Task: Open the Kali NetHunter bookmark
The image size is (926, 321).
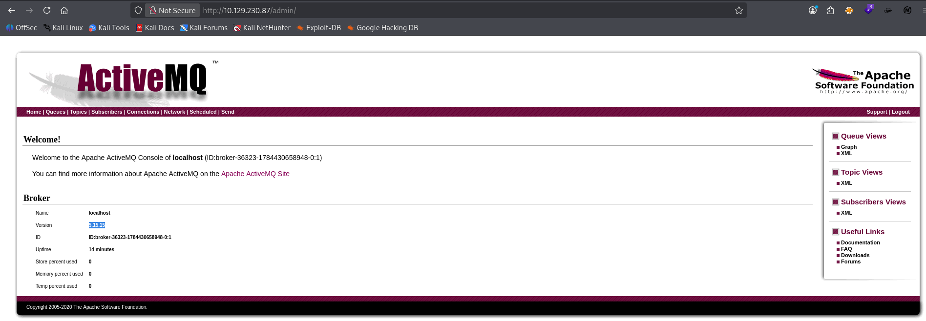Action: 262,28
